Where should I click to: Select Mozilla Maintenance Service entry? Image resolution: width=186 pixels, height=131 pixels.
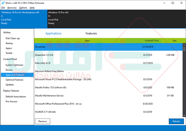point(108,96)
